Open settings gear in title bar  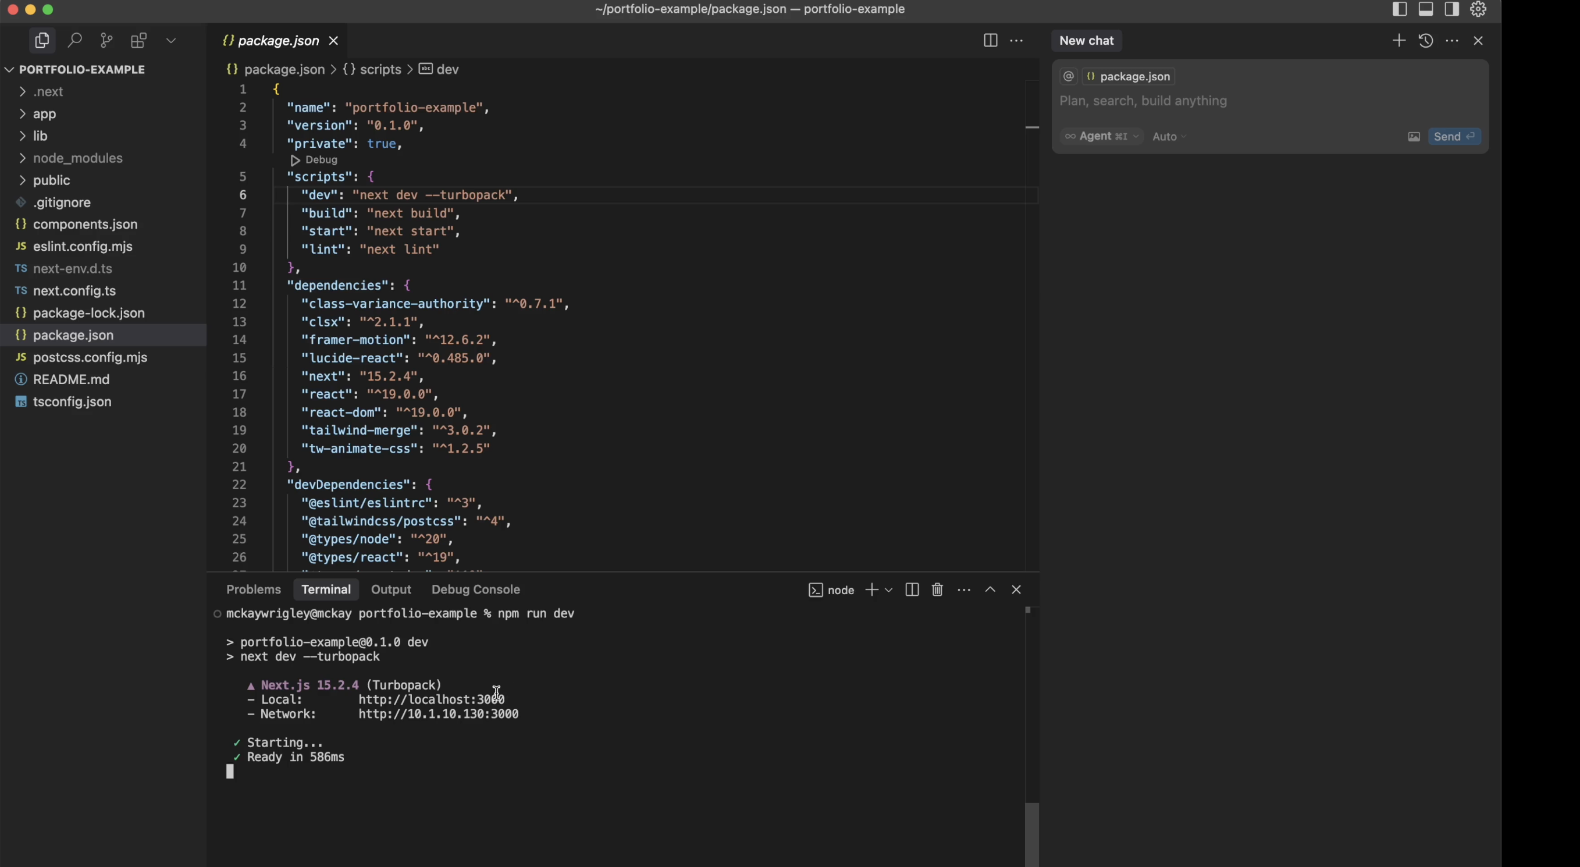click(1478, 9)
